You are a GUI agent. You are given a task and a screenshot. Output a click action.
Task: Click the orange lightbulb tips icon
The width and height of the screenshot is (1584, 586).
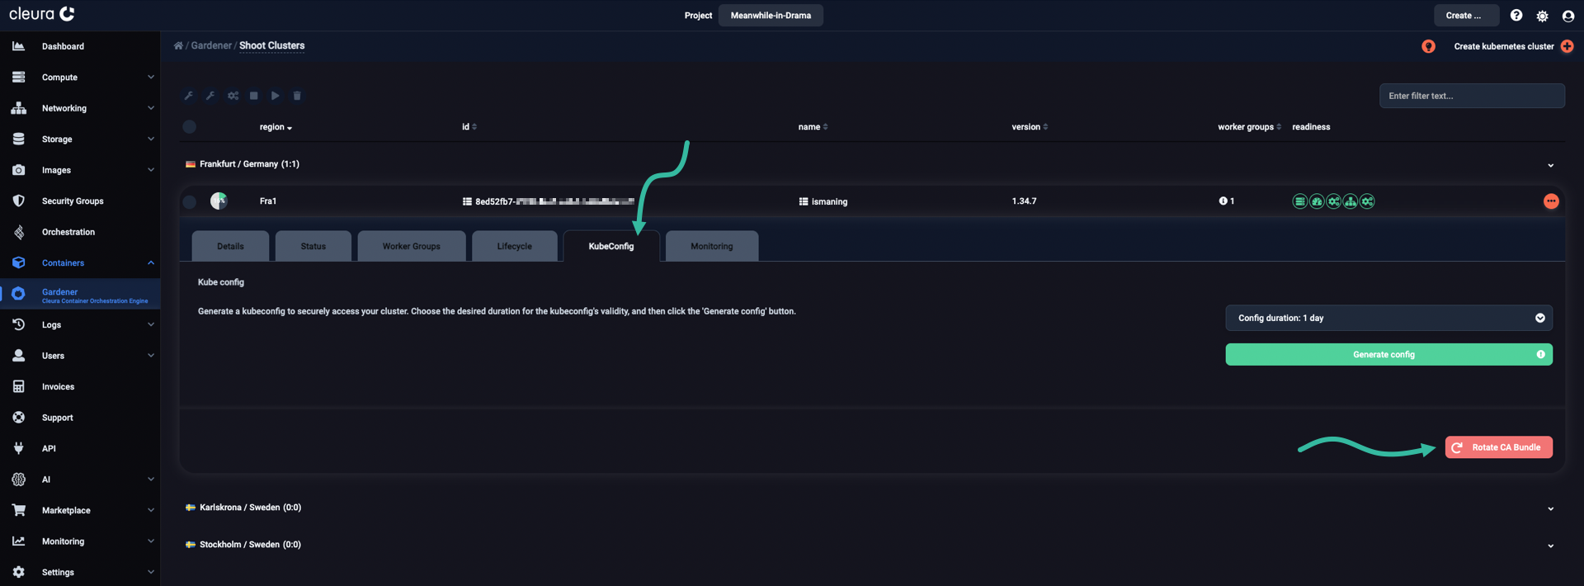tap(1428, 46)
